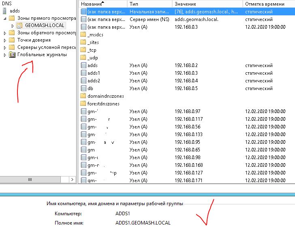Click the db host record icon
Viewport: 295px width, 229px height.
[x=83, y=88]
